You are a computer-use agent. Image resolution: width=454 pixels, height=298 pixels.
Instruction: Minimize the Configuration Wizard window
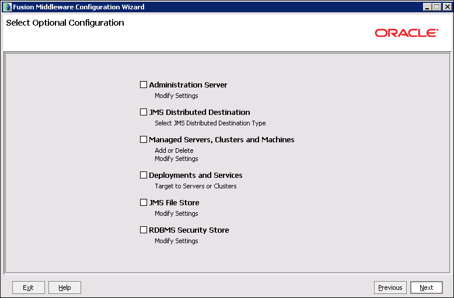tap(427, 7)
